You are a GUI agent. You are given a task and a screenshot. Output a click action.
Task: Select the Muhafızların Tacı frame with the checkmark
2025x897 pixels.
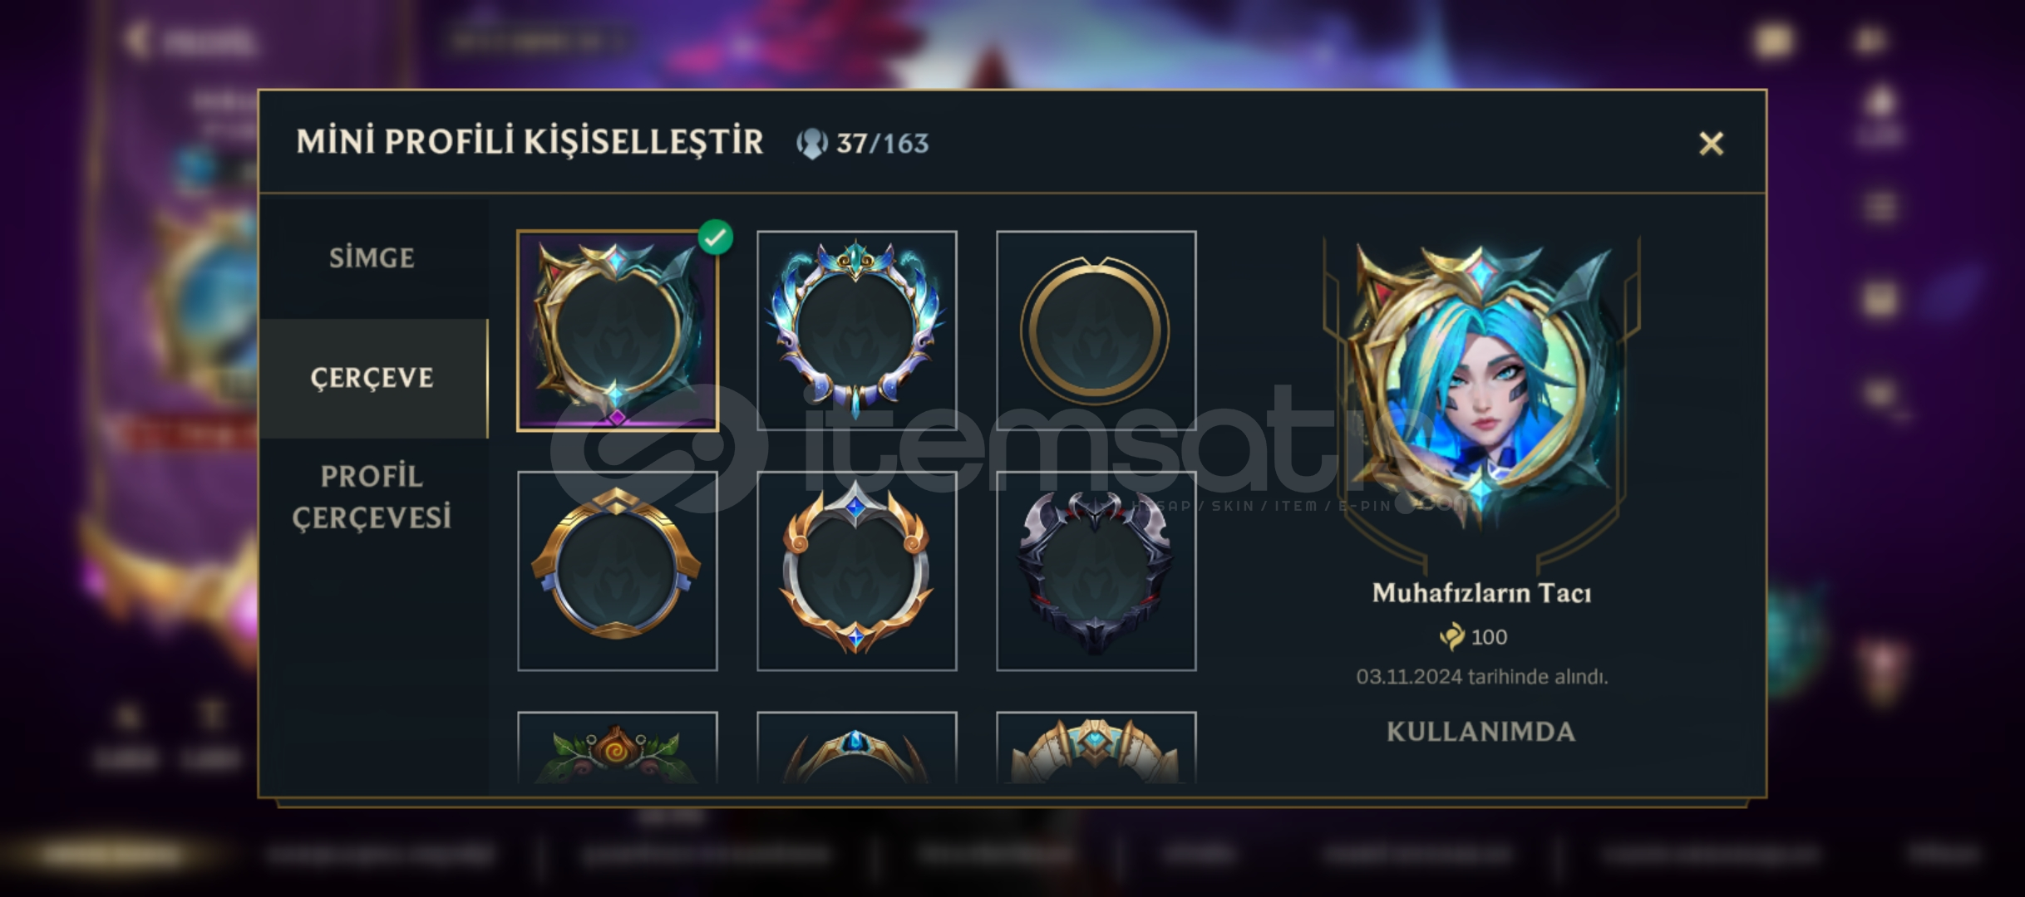pyautogui.click(x=617, y=331)
